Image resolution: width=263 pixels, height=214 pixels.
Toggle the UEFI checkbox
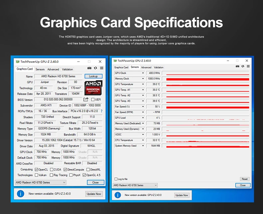pyautogui.click(x=93, y=99)
